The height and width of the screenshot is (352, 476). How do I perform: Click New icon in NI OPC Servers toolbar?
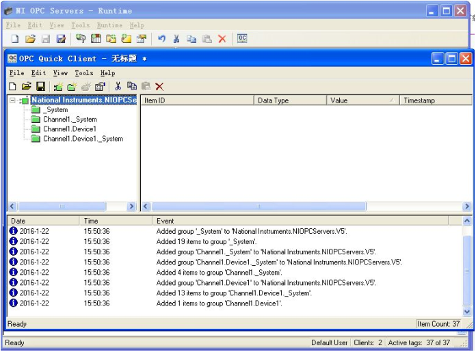coord(14,39)
